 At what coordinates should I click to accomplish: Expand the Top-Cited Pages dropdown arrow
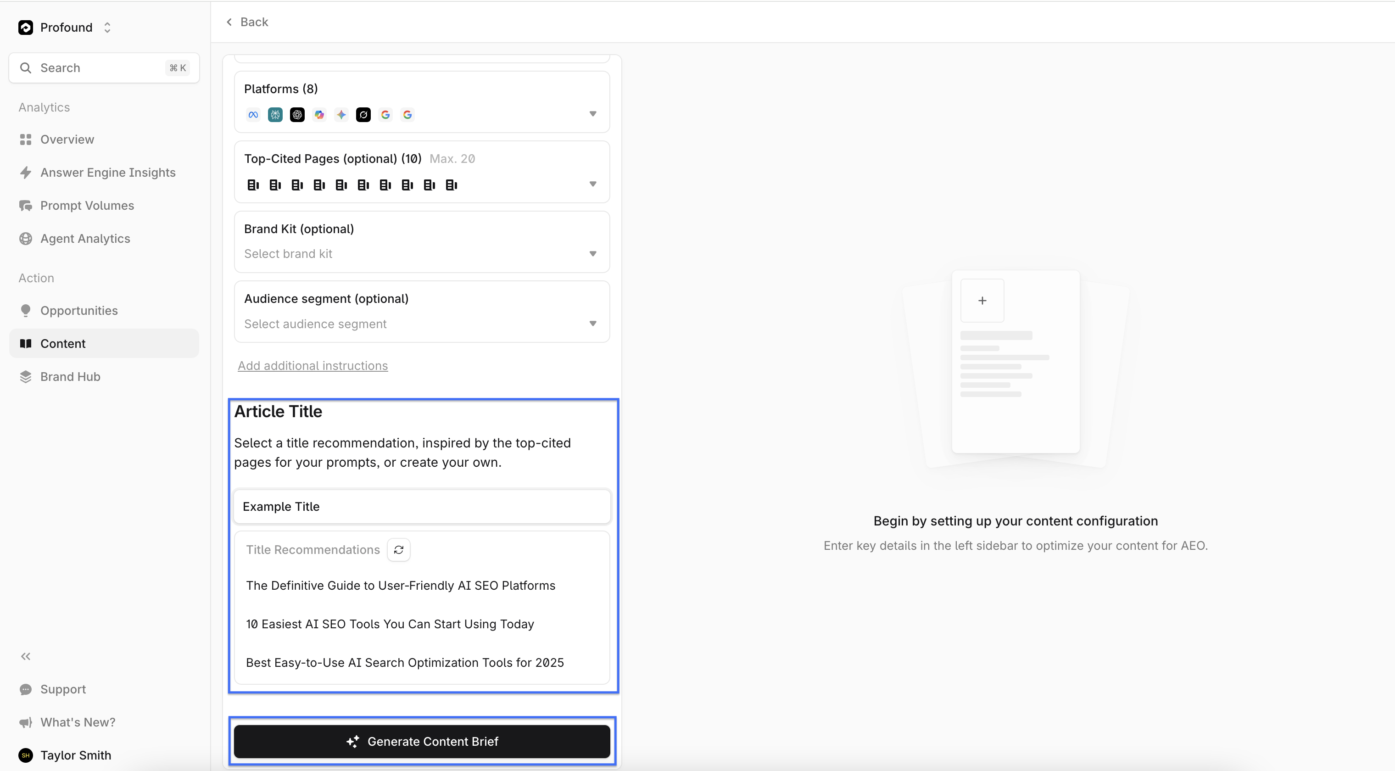tap(593, 184)
